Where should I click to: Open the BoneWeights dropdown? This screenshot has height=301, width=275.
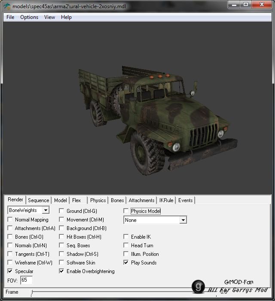[46, 210]
